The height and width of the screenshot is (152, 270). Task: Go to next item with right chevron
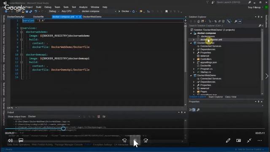point(267,76)
